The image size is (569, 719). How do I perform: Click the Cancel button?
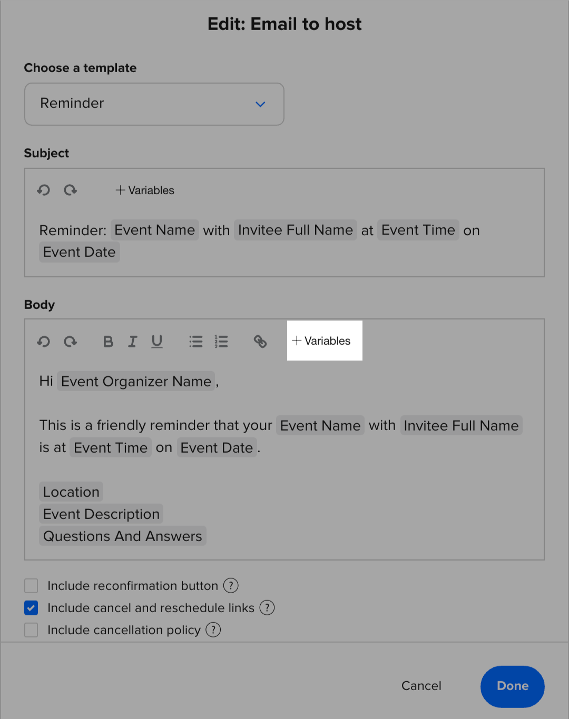pyautogui.click(x=421, y=686)
